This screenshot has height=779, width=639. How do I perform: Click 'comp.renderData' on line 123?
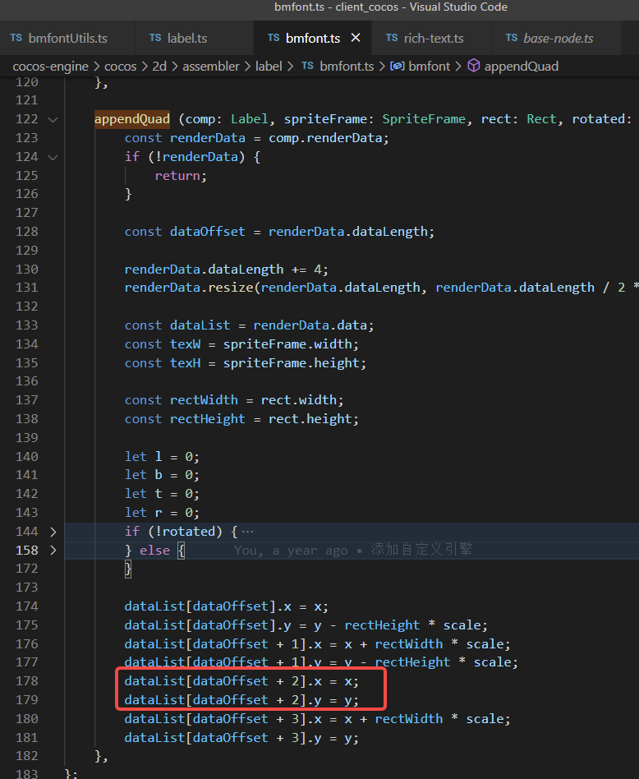(x=325, y=138)
